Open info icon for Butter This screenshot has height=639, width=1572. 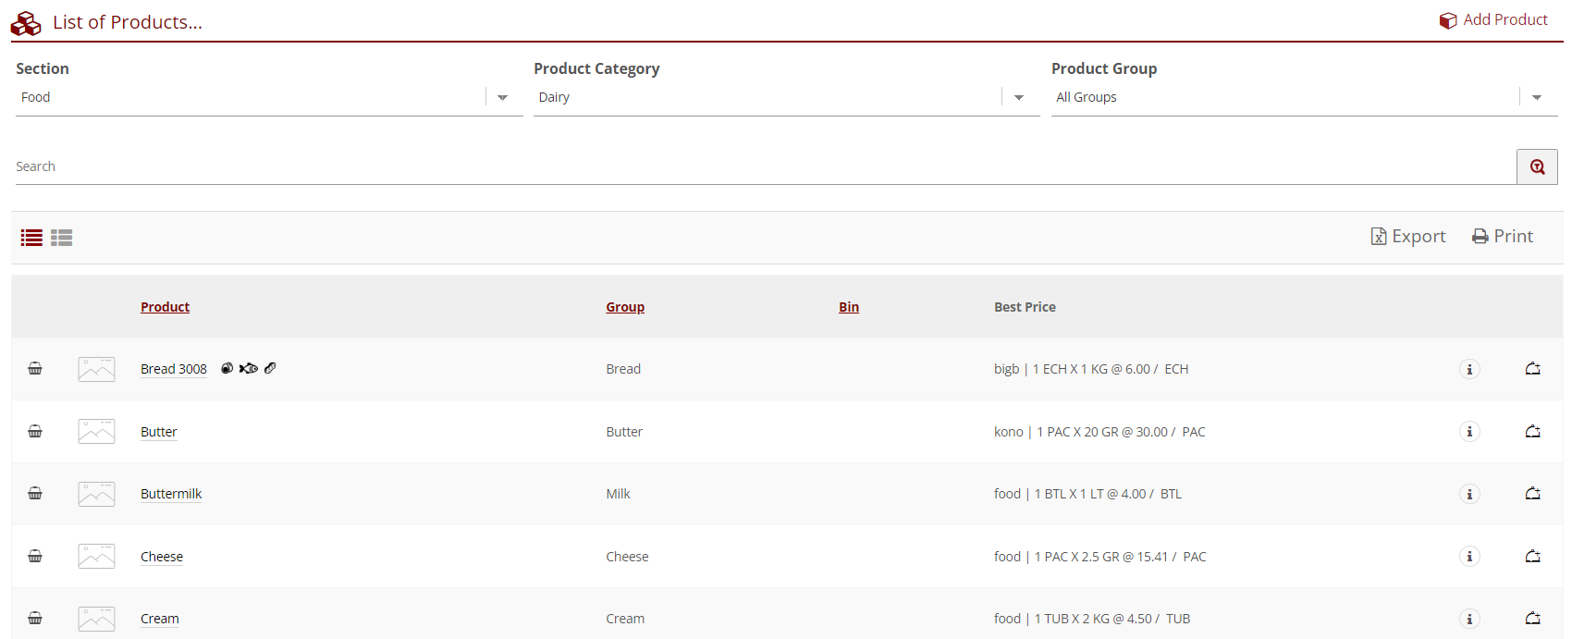(x=1469, y=432)
